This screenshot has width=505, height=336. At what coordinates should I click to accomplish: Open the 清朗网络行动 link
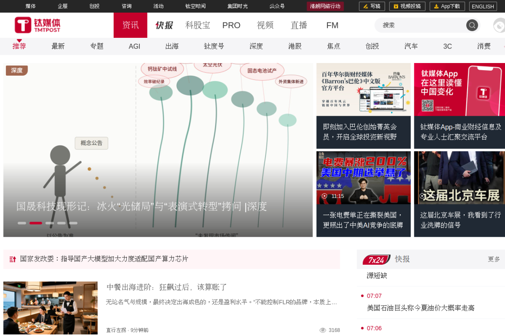click(x=325, y=6)
